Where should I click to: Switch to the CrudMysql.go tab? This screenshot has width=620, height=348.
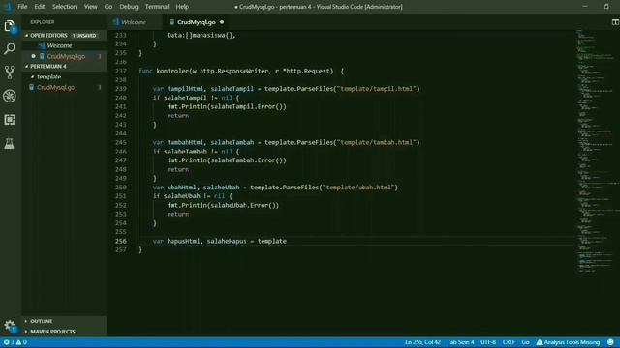click(197, 22)
